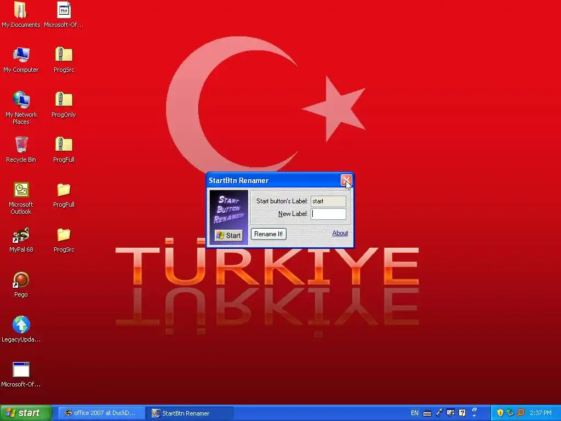This screenshot has width=561, height=421.
Task: Click the Start Button Renamer logo image
Action: (x=229, y=217)
